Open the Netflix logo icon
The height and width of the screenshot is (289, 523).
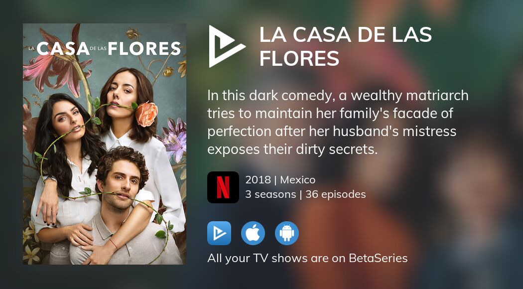pos(223,187)
